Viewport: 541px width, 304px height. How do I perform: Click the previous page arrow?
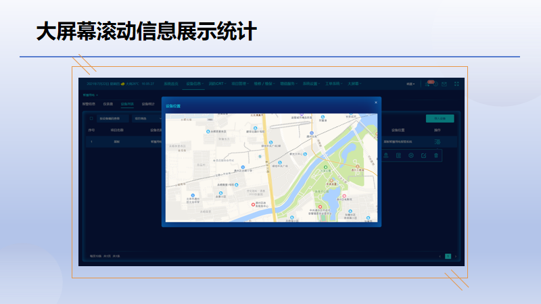[440, 257]
